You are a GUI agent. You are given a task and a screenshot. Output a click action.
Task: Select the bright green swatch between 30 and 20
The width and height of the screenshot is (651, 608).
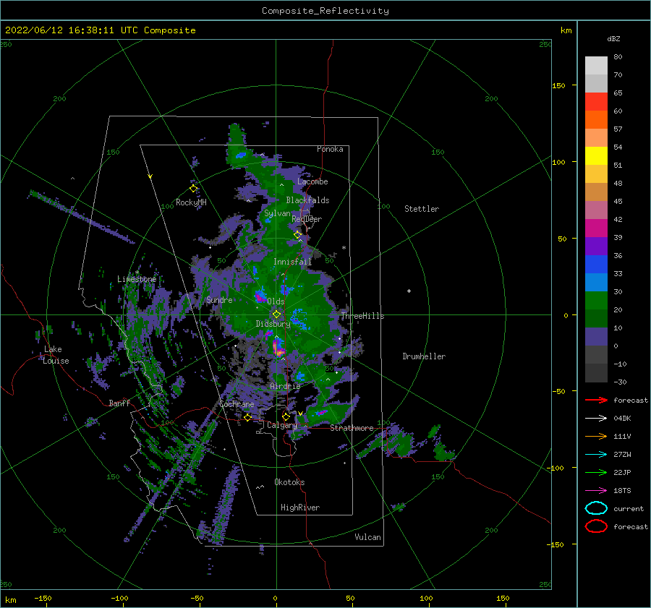(596, 301)
